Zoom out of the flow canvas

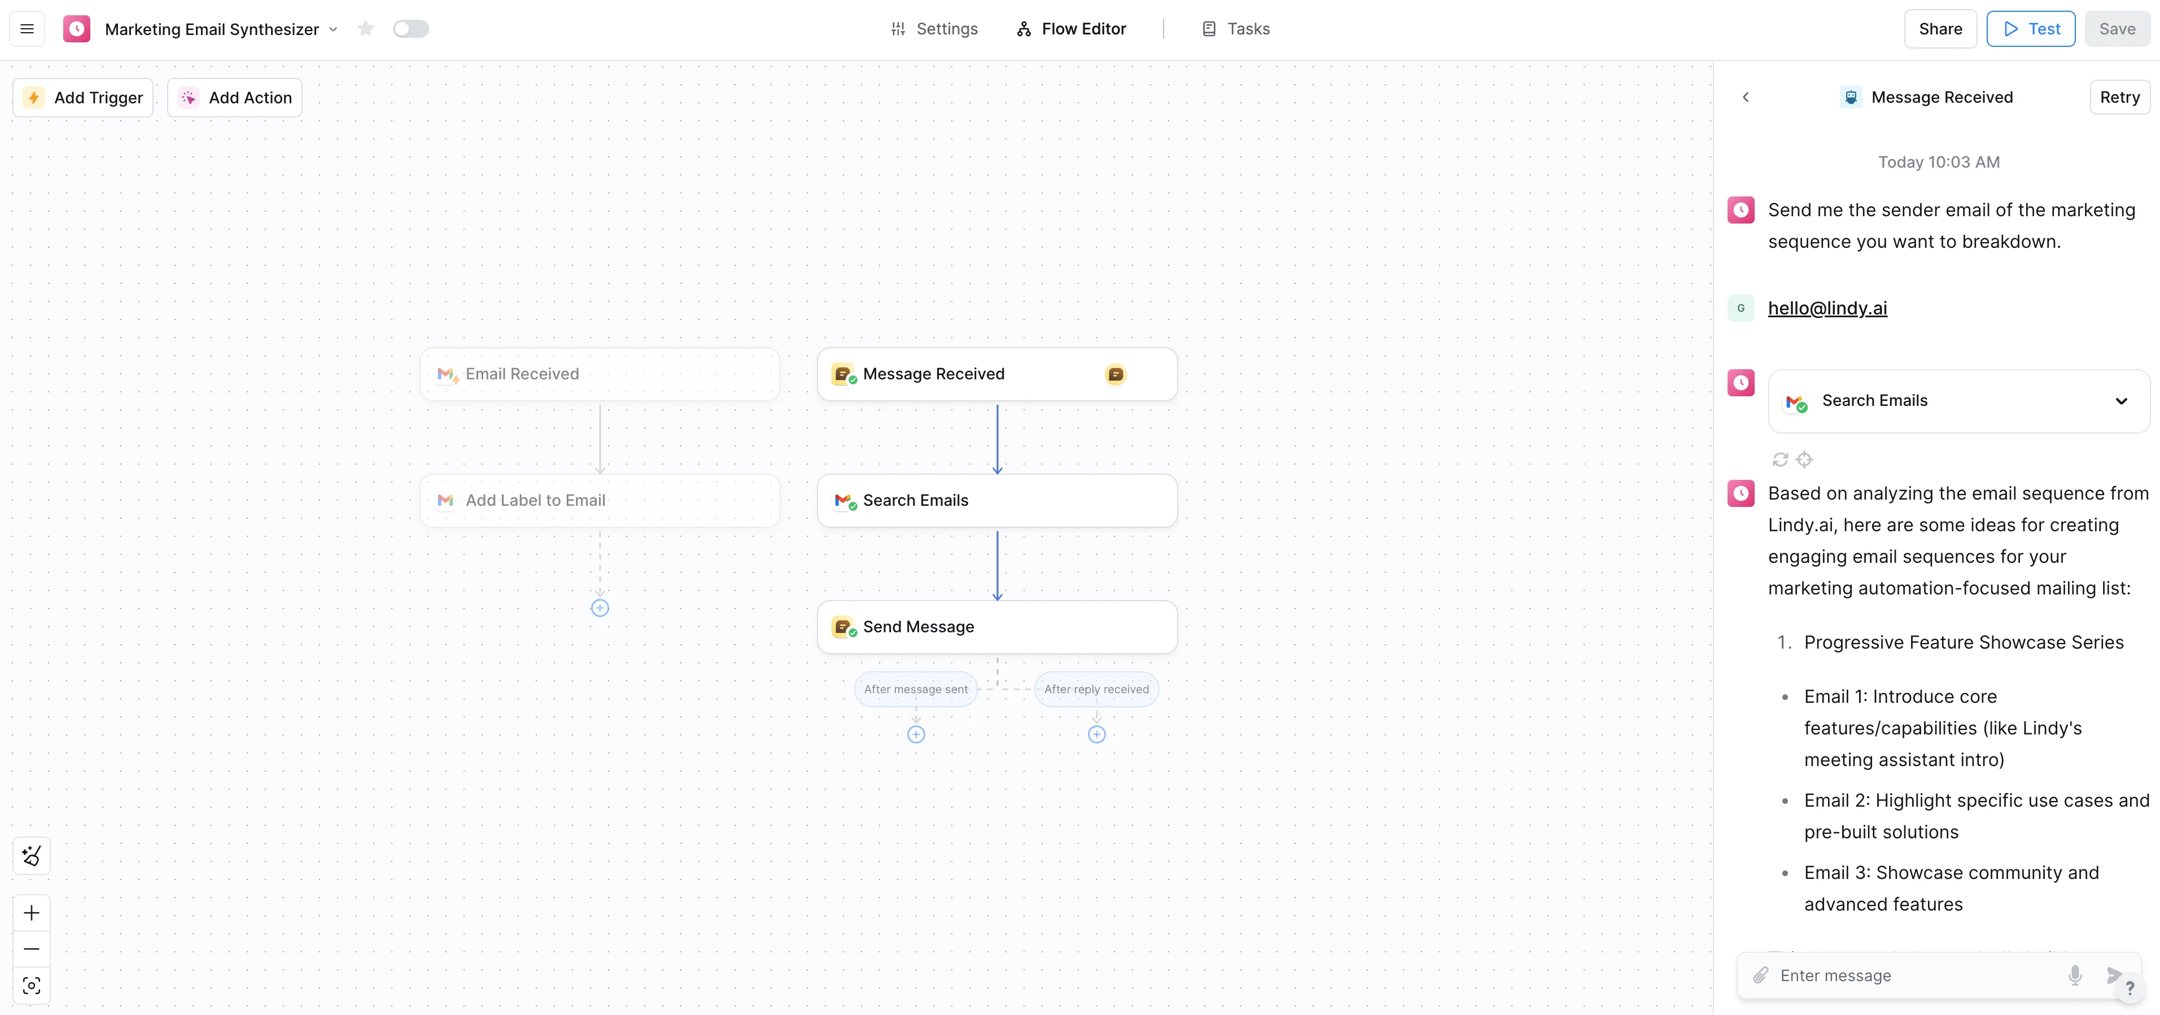[x=32, y=949]
